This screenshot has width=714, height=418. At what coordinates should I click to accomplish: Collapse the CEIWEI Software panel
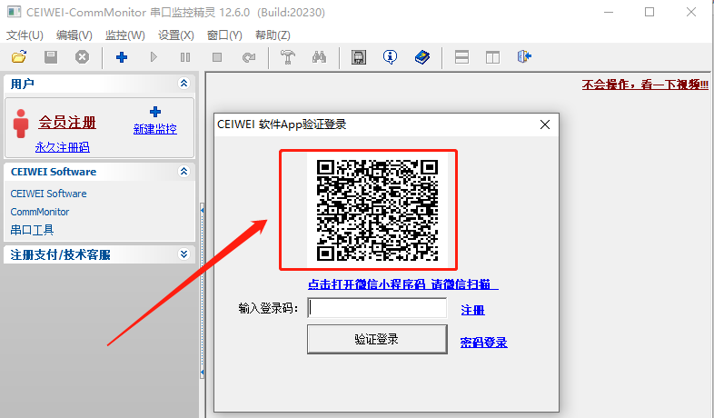(184, 171)
